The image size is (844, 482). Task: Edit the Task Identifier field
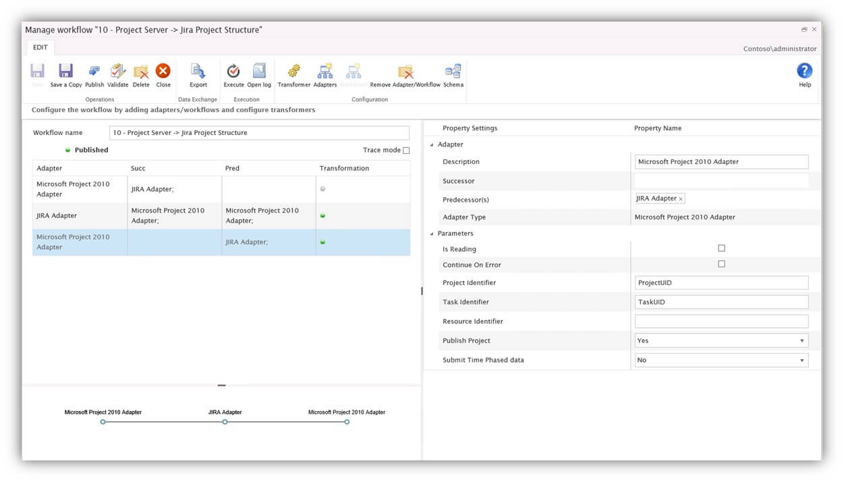[721, 302]
